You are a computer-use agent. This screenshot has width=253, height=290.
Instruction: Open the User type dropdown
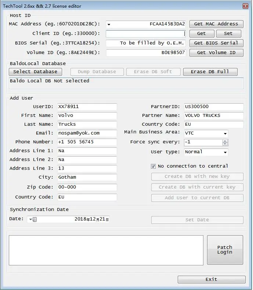[x=206, y=152]
